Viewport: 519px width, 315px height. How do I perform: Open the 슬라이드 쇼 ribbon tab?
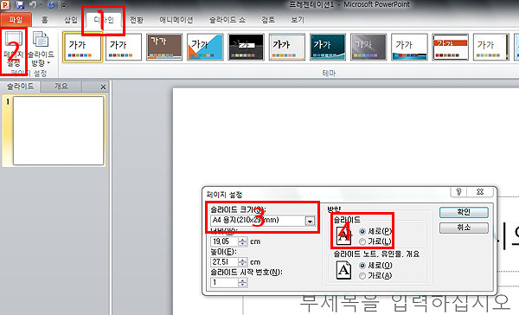(227, 20)
